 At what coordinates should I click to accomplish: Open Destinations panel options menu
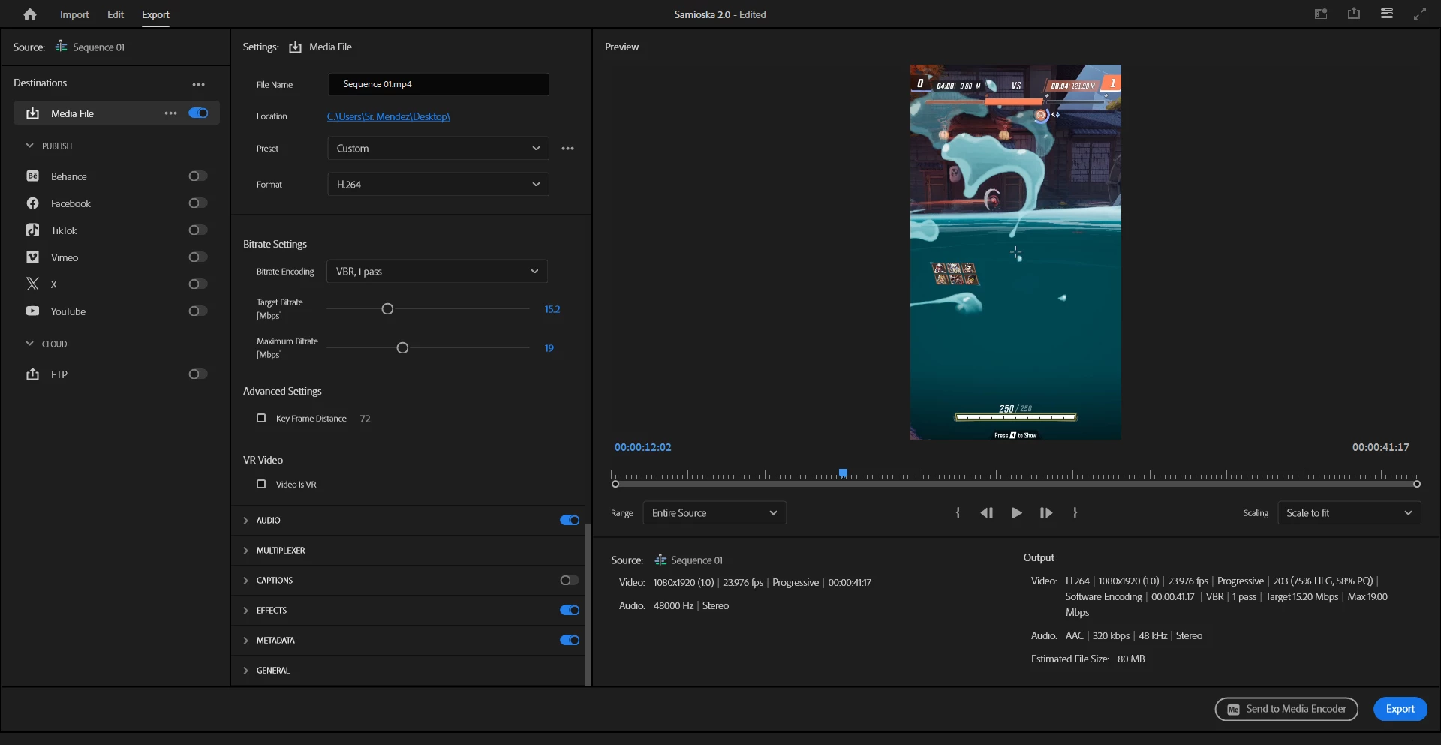click(x=198, y=84)
